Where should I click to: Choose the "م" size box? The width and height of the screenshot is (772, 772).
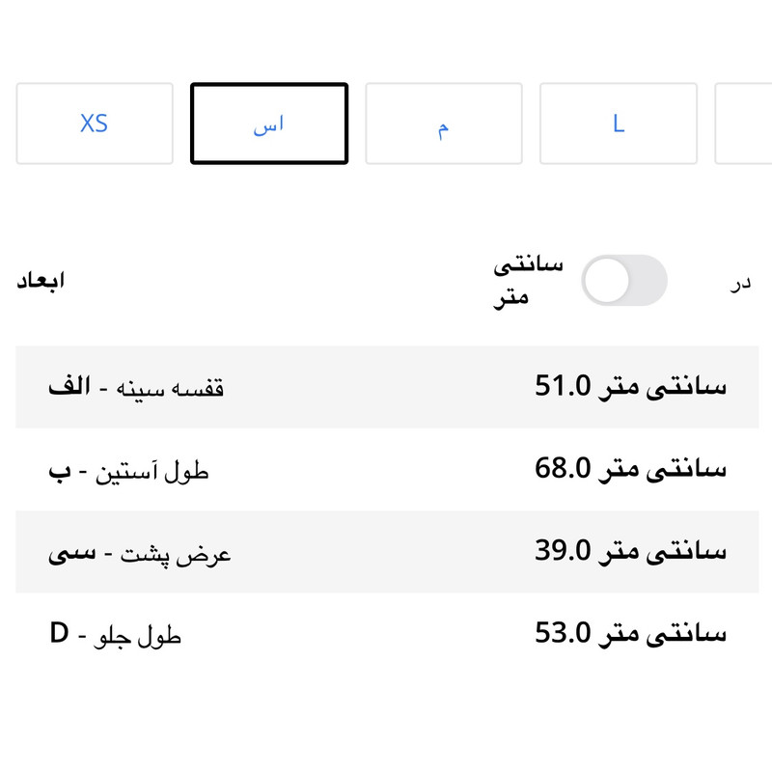(444, 124)
